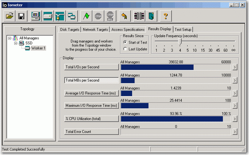
Task: Click the 93.96 % CPU value
Action: 176,114
